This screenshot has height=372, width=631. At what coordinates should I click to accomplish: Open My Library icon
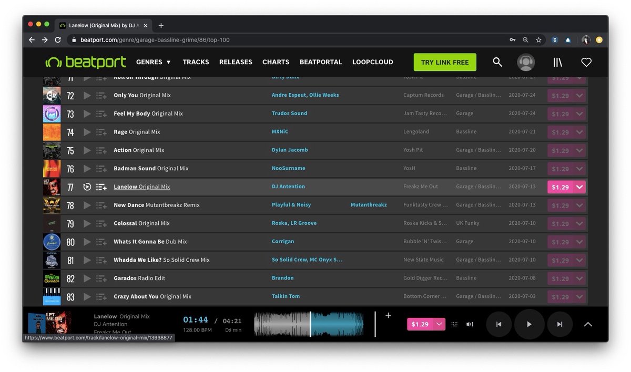(557, 62)
